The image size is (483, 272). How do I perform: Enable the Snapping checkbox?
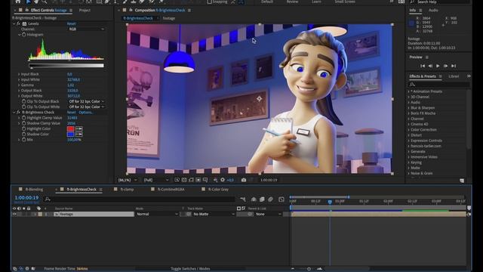tap(210, 2)
